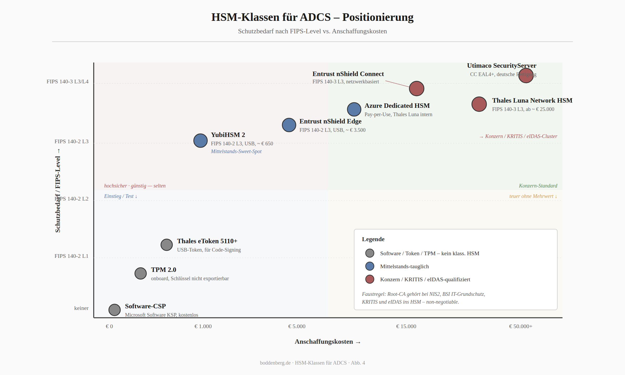Click the YubiHSM 2 data point circle
The width and height of the screenshot is (625, 375).
[201, 141]
